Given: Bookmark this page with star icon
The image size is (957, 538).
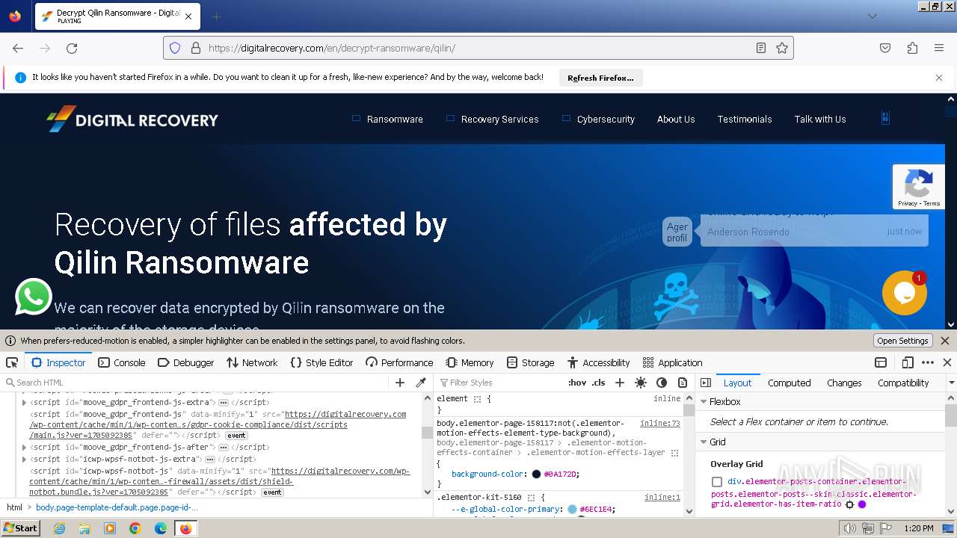Looking at the screenshot, I should (782, 48).
